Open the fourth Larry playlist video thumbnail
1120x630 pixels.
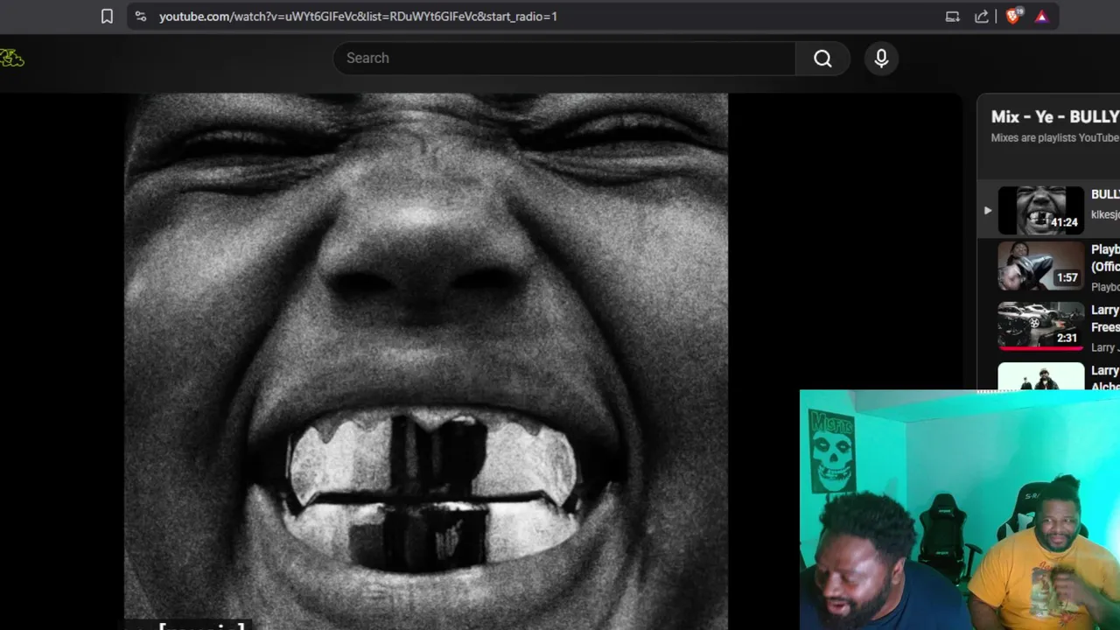tap(1041, 376)
